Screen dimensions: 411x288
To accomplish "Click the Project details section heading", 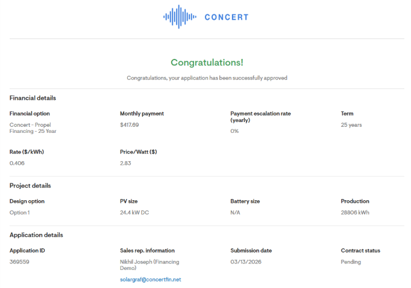I will tap(30, 186).
